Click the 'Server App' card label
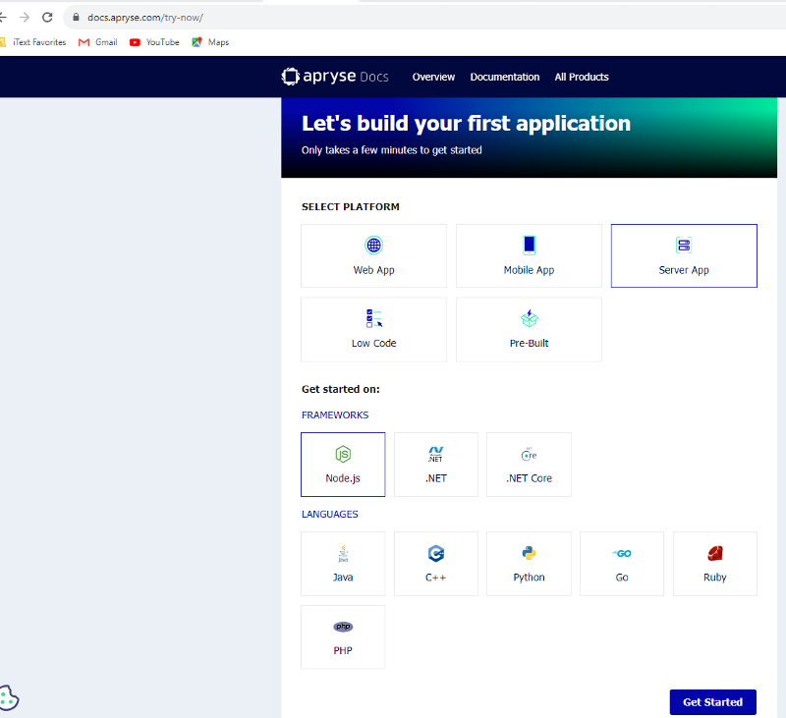Image resolution: width=786 pixels, height=718 pixels. click(x=684, y=270)
